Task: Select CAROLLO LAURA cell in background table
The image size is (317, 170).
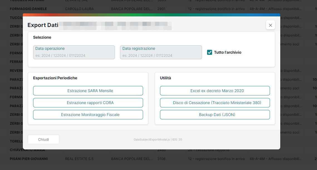Action: tap(79, 9)
